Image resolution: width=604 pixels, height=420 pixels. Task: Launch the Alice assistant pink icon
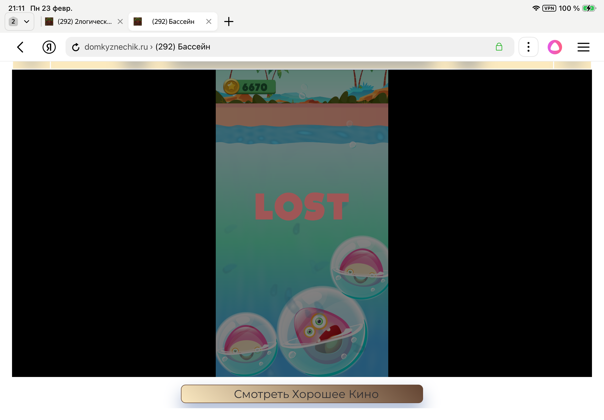point(555,47)
